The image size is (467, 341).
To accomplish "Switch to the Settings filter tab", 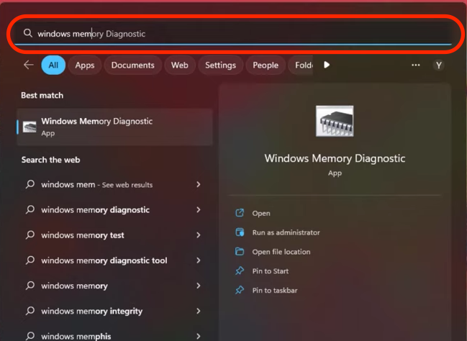I will 220,65.
